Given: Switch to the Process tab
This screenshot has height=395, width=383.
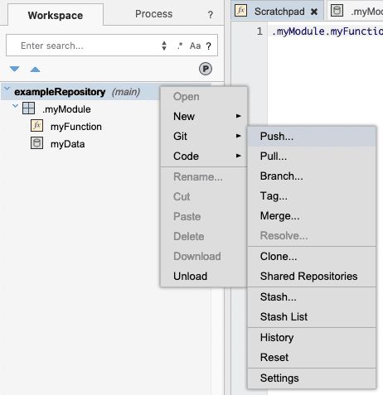Looking at the screenshot, I should pos(153,14).
